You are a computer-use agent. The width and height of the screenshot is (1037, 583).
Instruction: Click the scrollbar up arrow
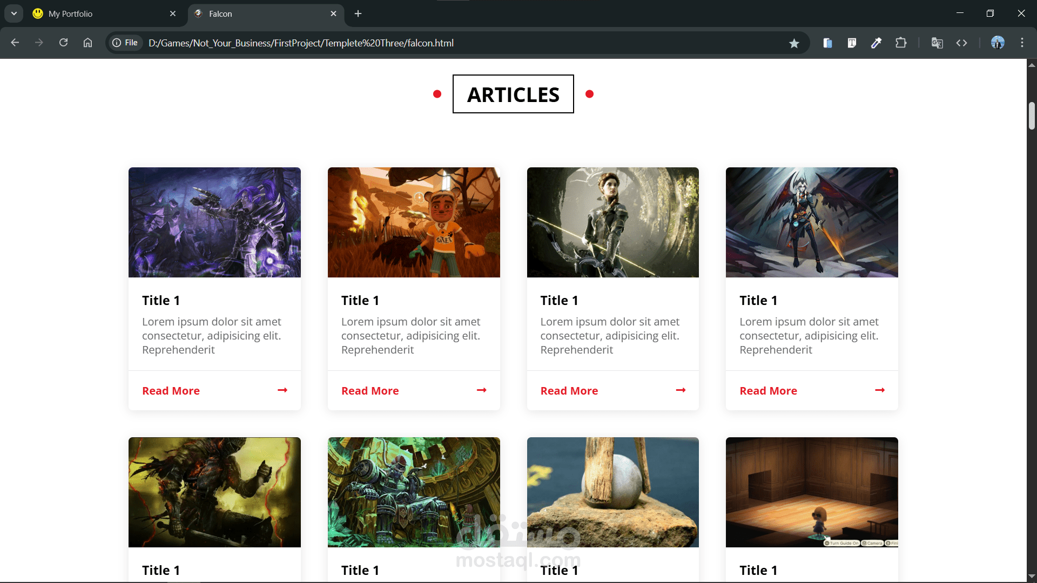coord(1032,65)
